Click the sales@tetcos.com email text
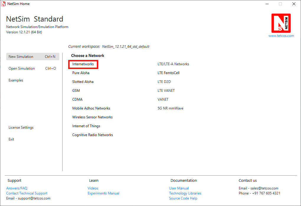The width and height of the screenshot is (301, 206). 264,188
